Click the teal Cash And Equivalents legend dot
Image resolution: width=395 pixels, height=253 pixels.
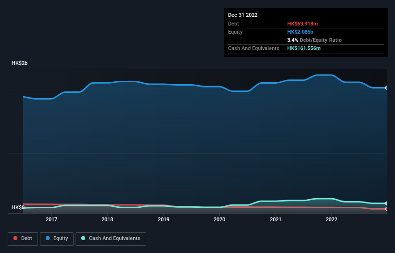tap(83, 238)
